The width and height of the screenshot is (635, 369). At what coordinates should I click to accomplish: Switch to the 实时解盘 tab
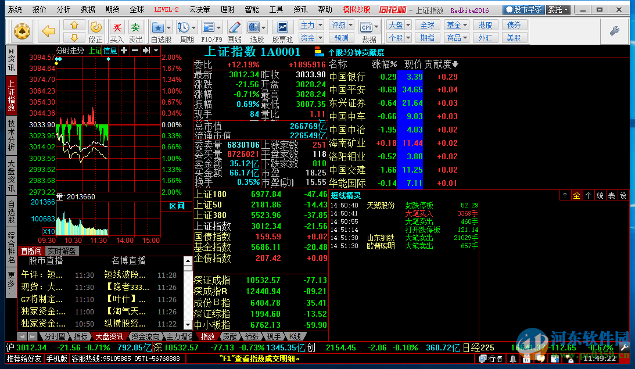tap(61, 251)
